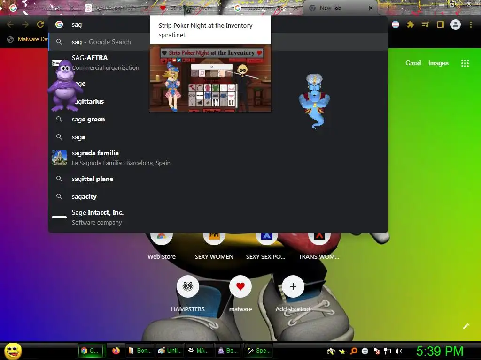
Task: Open the Malware Da... bookmark
Action: (28, 39)
